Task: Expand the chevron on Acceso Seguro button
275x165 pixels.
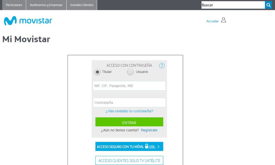Action: click(158, 147)
